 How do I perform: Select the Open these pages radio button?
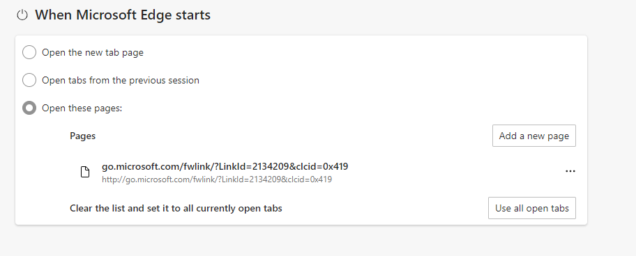tap(29, 108)
